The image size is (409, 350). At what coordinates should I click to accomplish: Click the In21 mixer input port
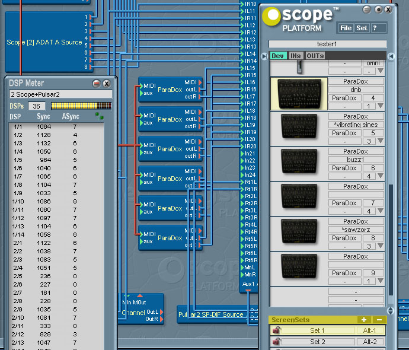tap(242, 154)
